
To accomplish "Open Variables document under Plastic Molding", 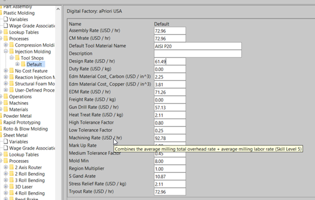I will (x=16, y=19).
